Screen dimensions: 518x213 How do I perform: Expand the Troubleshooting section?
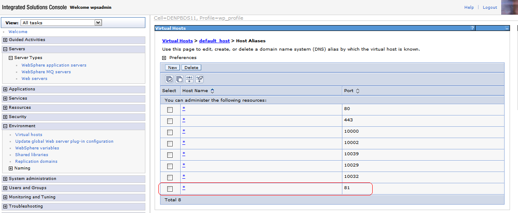tap(5, 206)
